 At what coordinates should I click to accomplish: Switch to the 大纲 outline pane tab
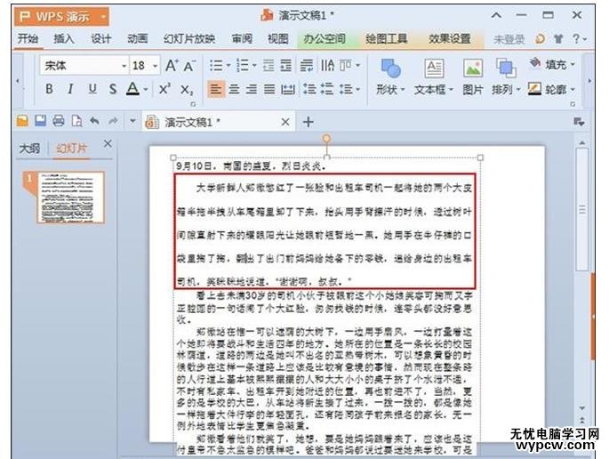tap(29, 149)
